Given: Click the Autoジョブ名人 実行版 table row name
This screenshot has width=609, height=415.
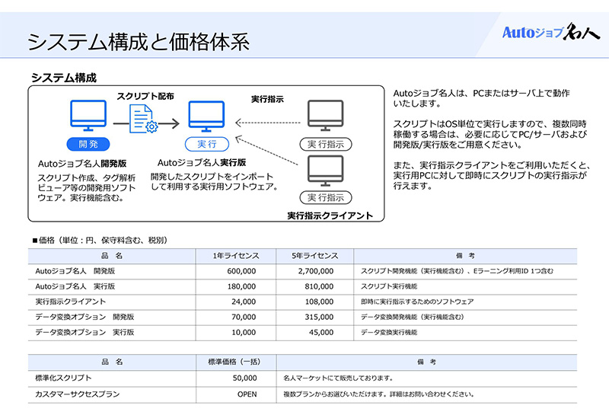Looking at the screenshot, I should click(x=75, y=286).
